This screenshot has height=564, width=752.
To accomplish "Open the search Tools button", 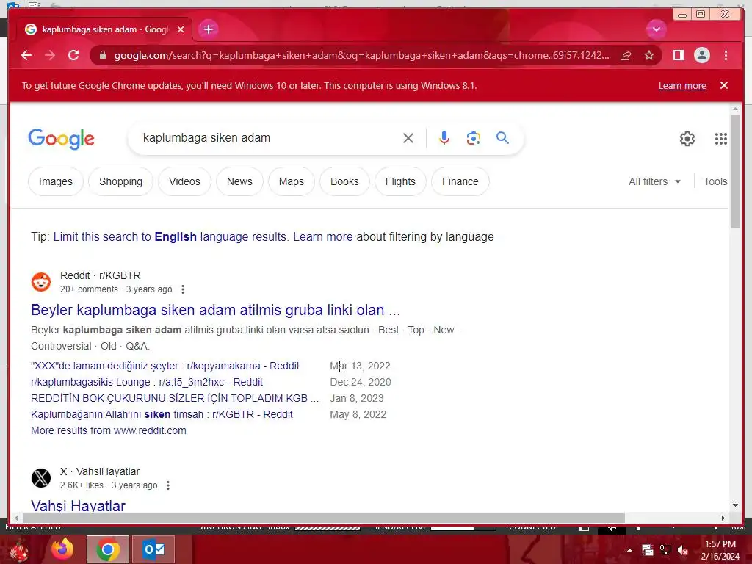I will [x=715, y=182].
